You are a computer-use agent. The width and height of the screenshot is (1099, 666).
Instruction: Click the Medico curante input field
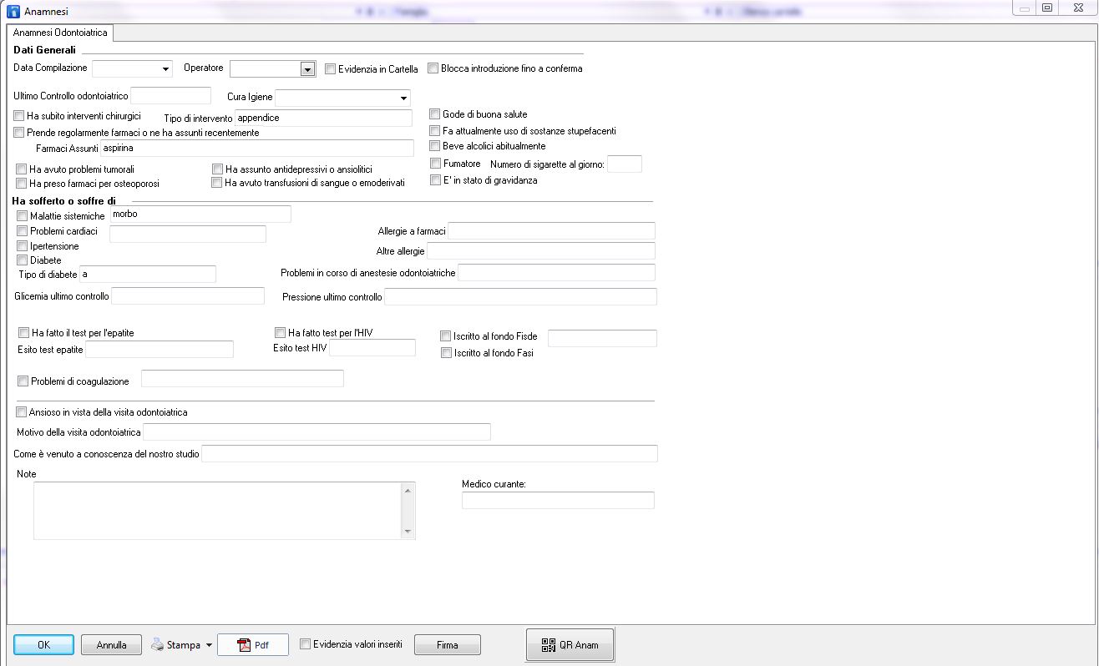558,500
